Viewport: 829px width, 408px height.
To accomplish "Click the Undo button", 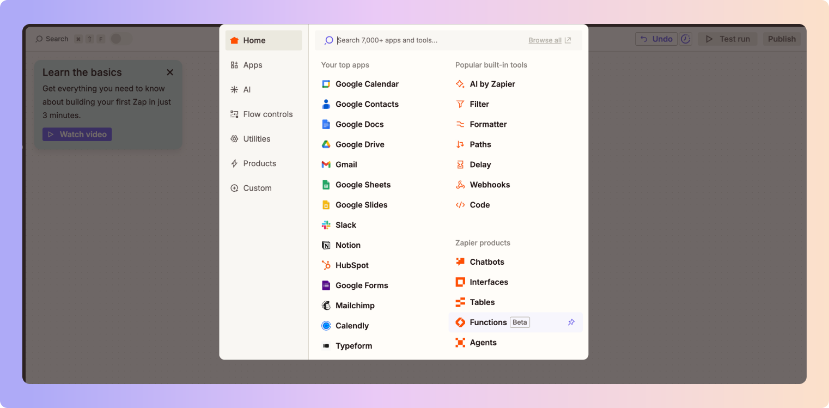I will tap(656, 39).
